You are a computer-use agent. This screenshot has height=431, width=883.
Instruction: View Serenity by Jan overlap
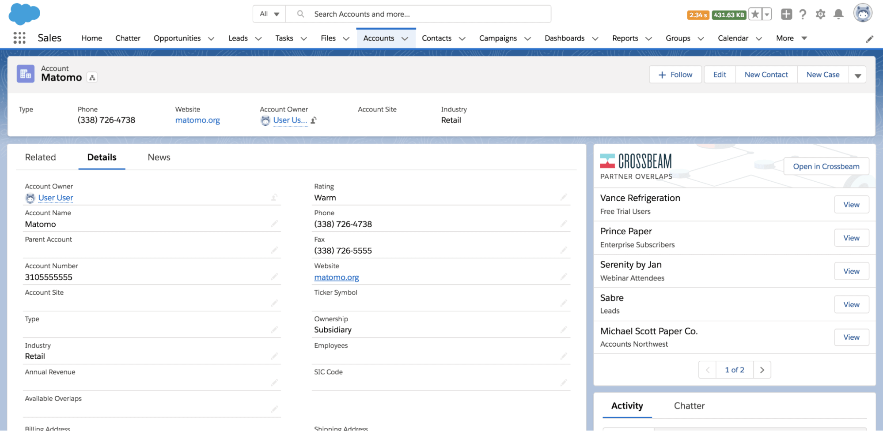click(851, 271)
